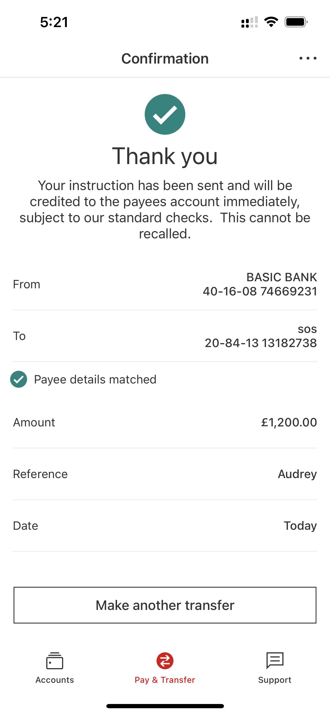
Task: Tap the red Pay & Transfer icon
Action: (x=165, y=660)
